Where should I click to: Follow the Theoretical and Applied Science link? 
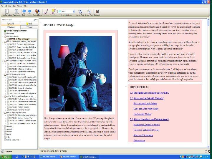(146, 130)
